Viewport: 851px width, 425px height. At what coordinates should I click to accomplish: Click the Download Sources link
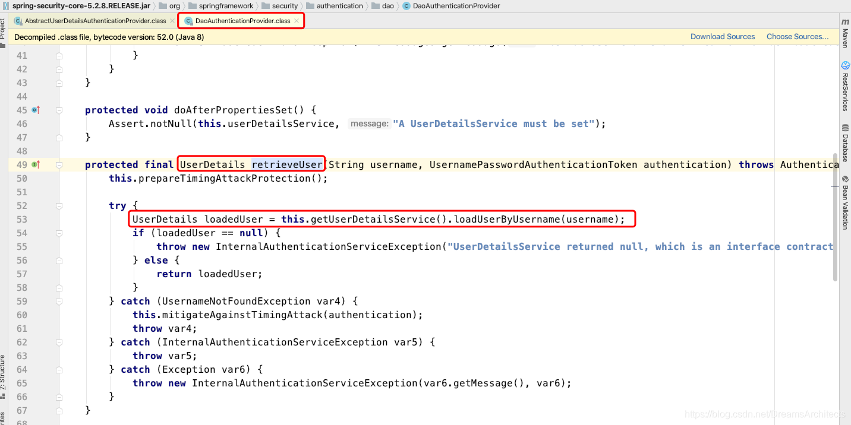pos(723,37)
